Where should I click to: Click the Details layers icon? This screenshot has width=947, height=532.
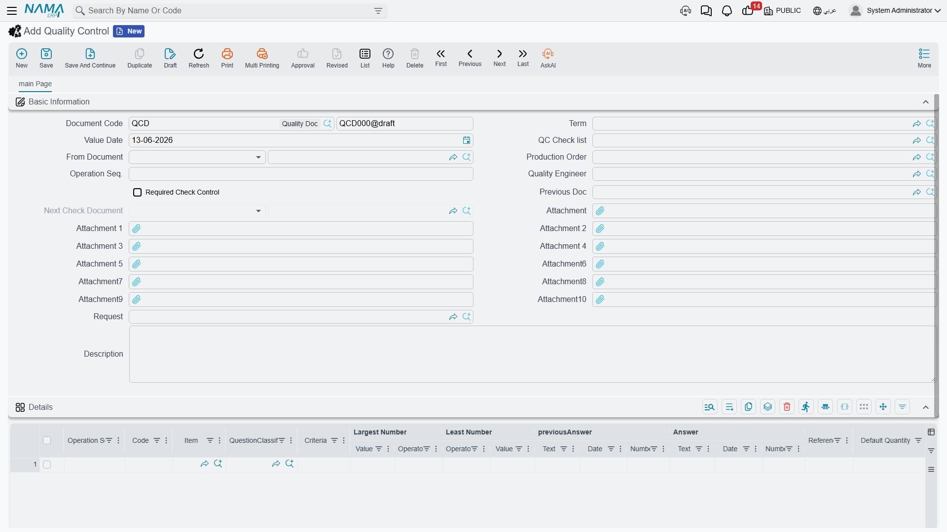pos(768,407)
